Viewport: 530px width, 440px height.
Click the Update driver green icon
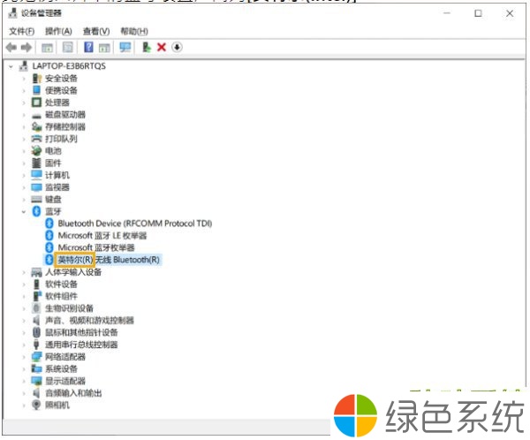tap(147, 47)
